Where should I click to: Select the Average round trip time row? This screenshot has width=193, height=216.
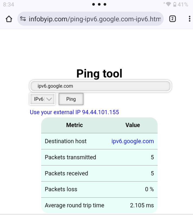tap(99, 205)
